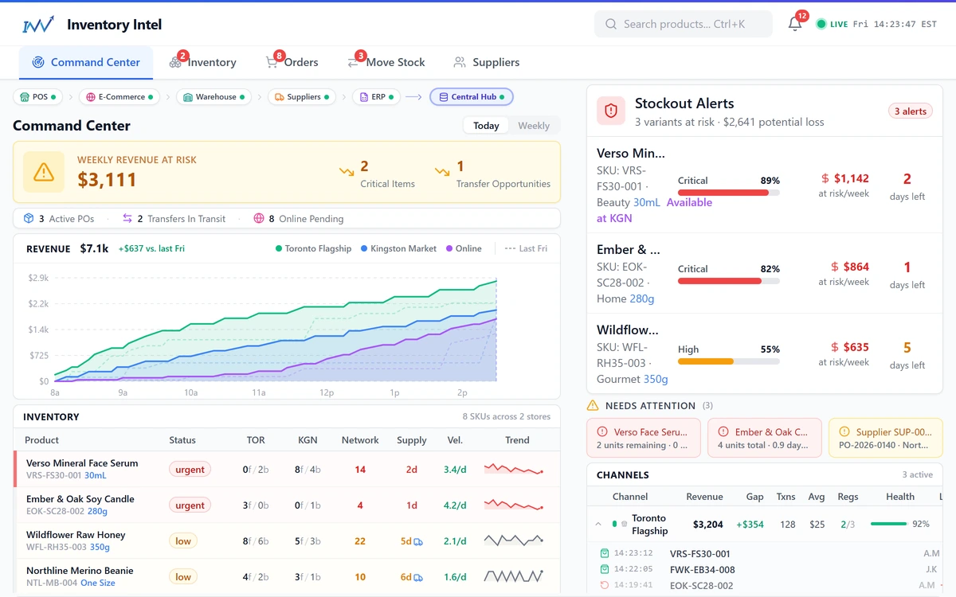Screen dimensions: 956x597
Task: Select the POS pipeline chip
Action: click(38, 97)
